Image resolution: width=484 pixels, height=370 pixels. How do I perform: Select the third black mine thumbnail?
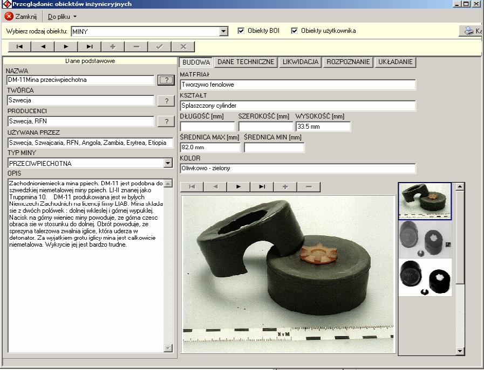click(425, 278)
